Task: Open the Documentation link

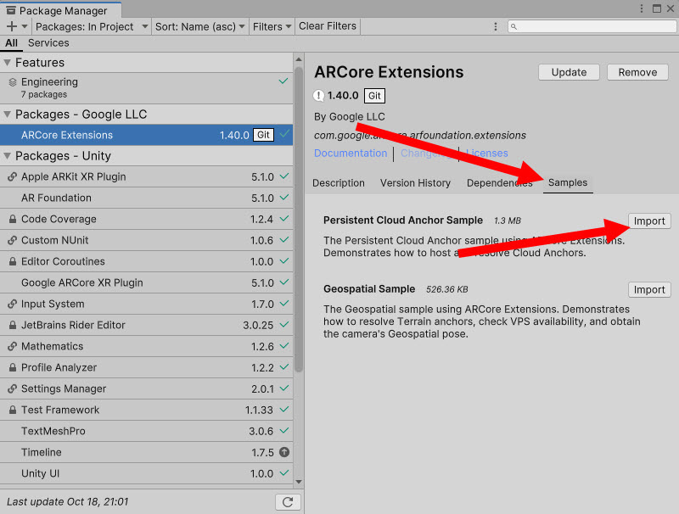Action: (351, 154)
